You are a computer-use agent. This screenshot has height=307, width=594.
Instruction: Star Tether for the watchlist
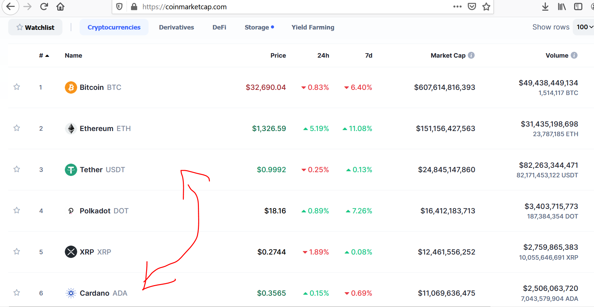(16, 169)
